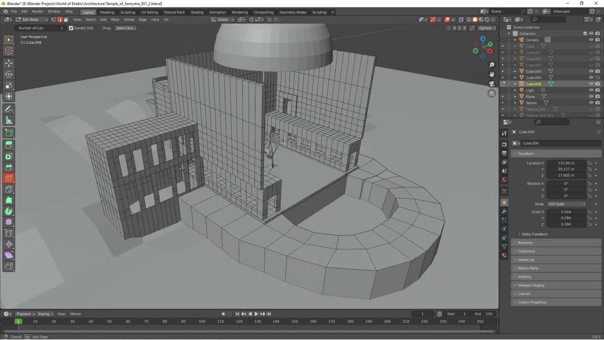604x340 pixels.
Task: Expand the Viewport Display panel
Action: point(557,285)
